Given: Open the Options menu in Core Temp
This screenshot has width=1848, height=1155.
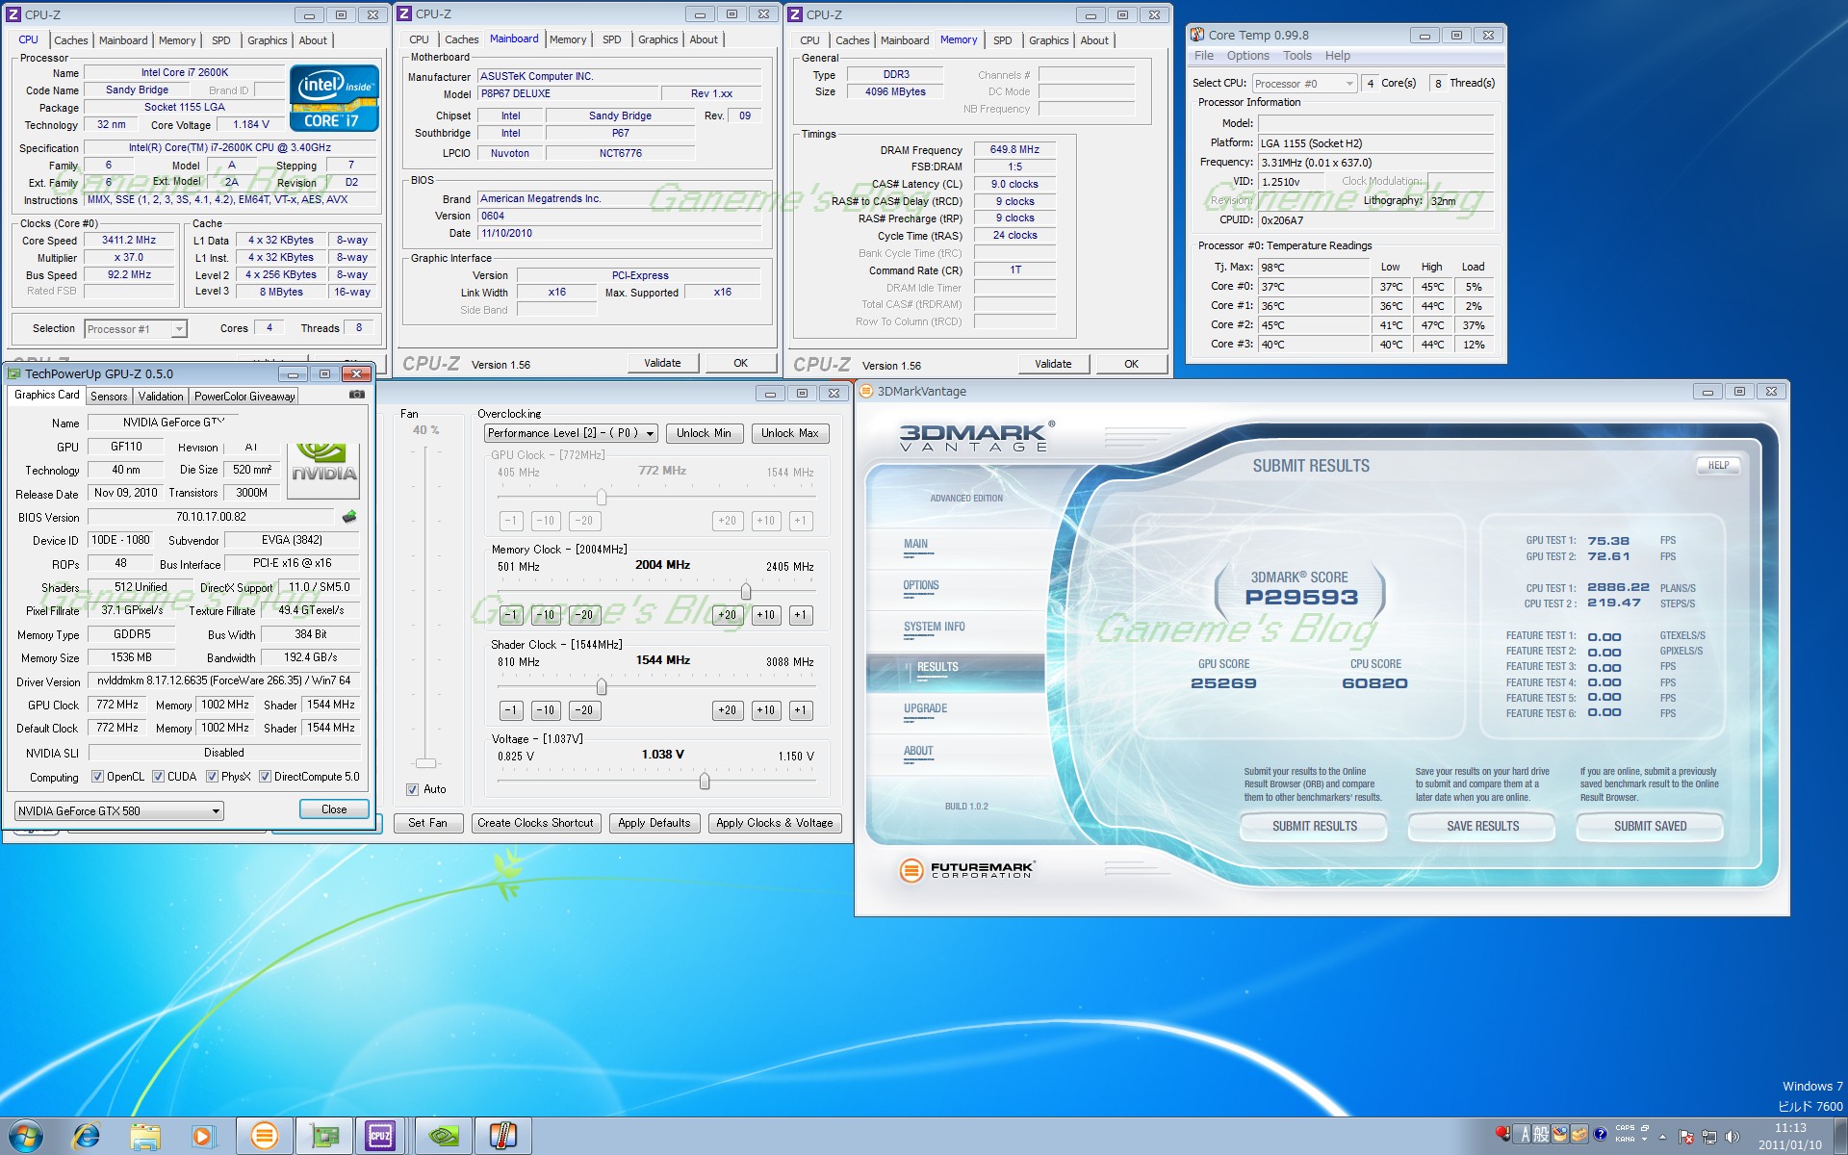Looking at the screenshot, I should (x=1247, y=56).
